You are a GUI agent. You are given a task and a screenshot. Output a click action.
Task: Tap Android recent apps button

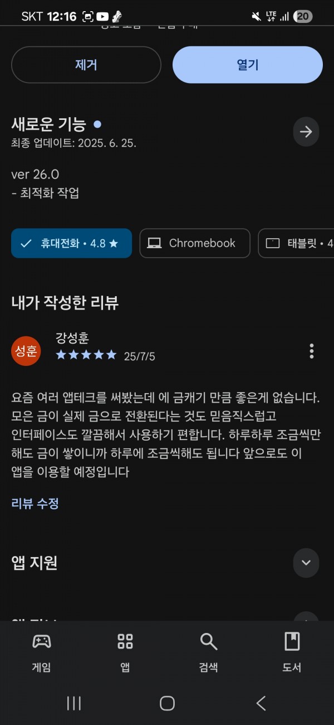(74, 703)
